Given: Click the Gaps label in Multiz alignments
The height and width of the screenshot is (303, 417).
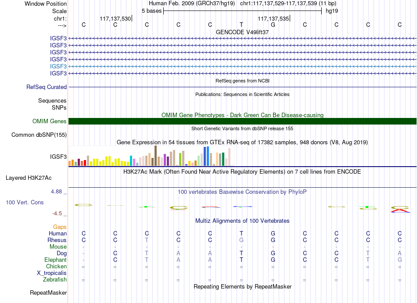Looking at the screenshot, I should (60, 227).
